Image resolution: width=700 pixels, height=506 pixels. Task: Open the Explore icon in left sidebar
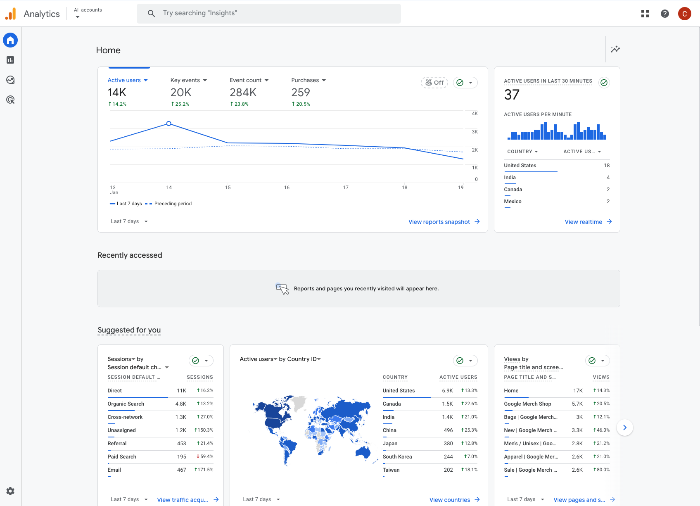(10, 80)
